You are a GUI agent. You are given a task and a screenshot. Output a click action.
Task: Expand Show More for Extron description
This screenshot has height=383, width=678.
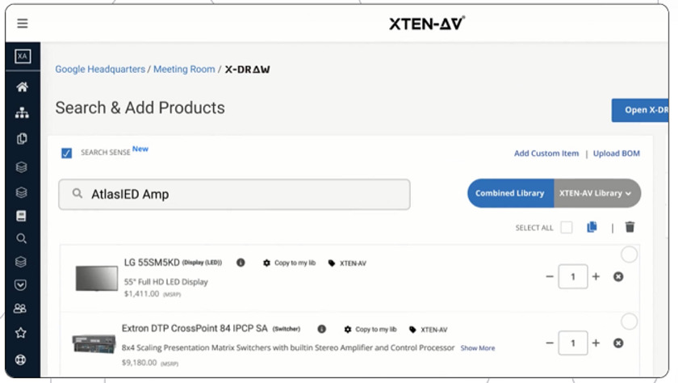pyautogui.click(x=478, y=348)
